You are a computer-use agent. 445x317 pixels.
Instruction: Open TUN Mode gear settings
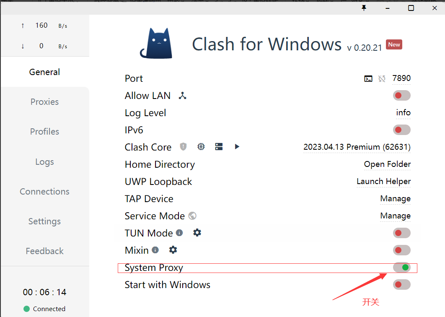coord(197,232)
